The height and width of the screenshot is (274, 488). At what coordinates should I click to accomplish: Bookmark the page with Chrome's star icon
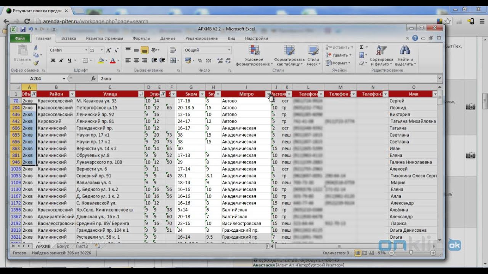tap(448, 21)
